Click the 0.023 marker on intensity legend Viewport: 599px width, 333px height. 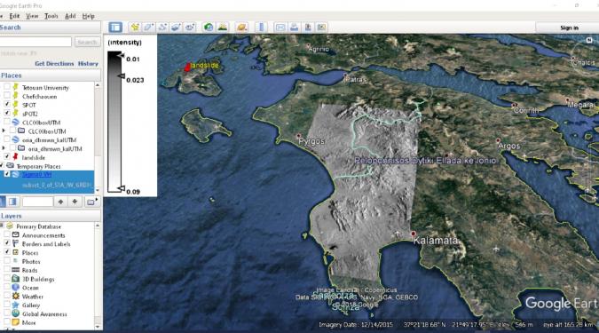click(121, 76)
